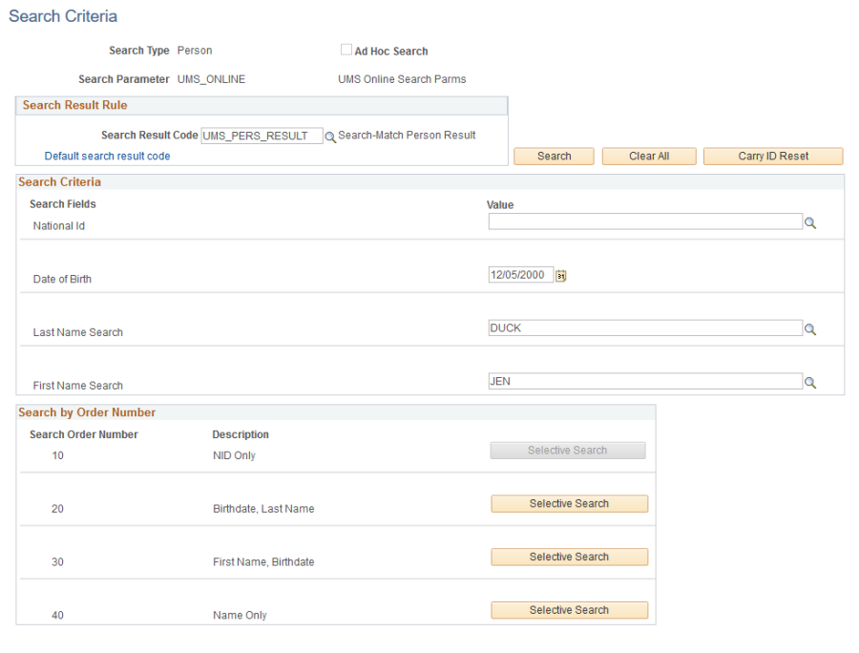859x653 pixels.
Task: Click disabled Selective Search for NID Only
Action: coord(568,451)
